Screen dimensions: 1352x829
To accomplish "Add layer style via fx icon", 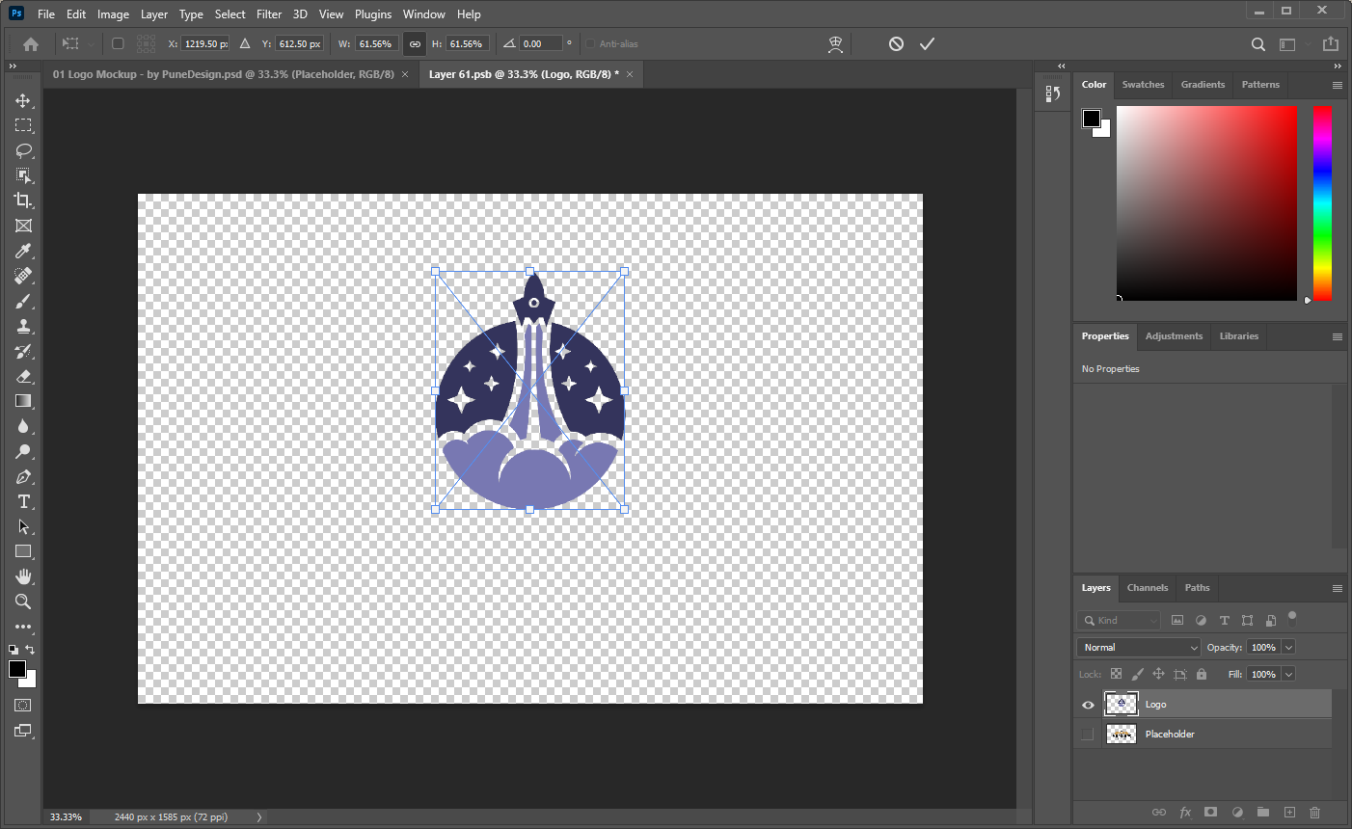I will (1185, 812).
